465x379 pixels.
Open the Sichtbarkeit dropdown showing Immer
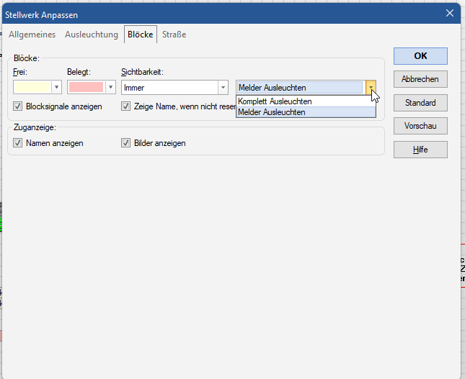click(174, 87)
